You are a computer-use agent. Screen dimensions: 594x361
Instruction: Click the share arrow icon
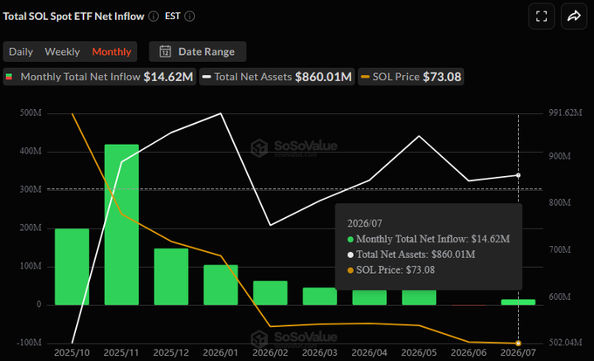(574, 17)
